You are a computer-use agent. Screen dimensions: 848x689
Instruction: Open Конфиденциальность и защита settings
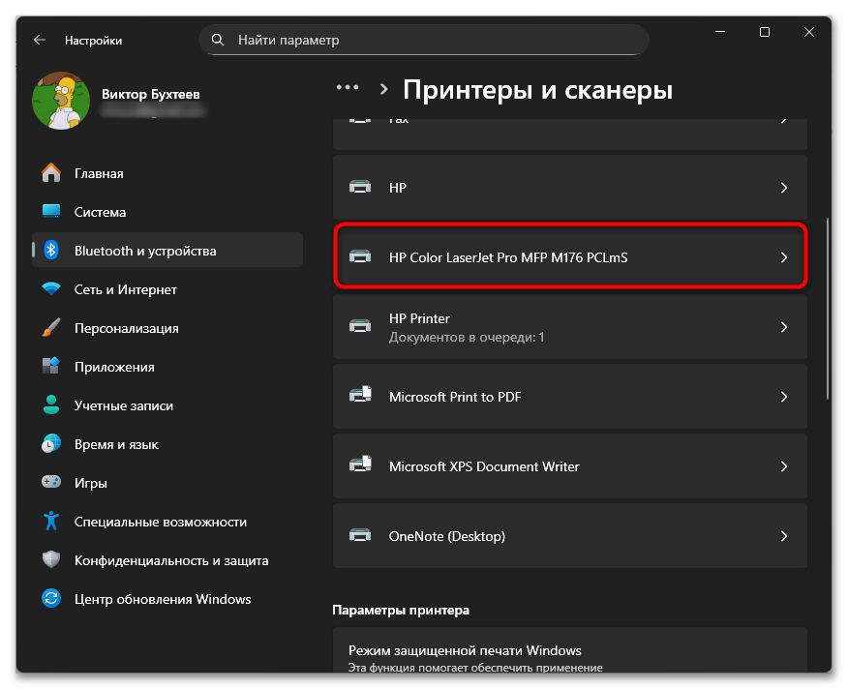click(x=167, y=559)
